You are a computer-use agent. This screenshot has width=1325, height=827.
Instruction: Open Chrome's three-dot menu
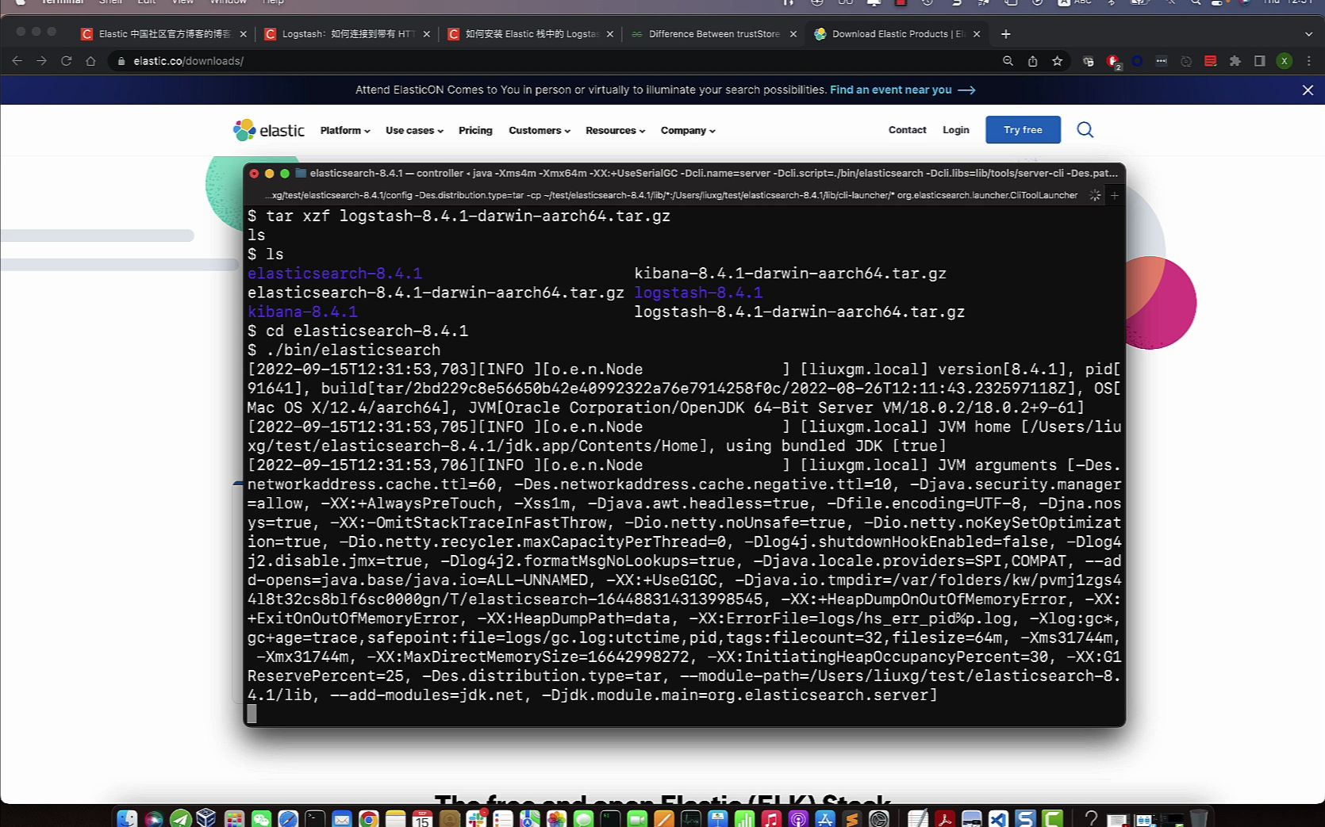click(1308, 61)
